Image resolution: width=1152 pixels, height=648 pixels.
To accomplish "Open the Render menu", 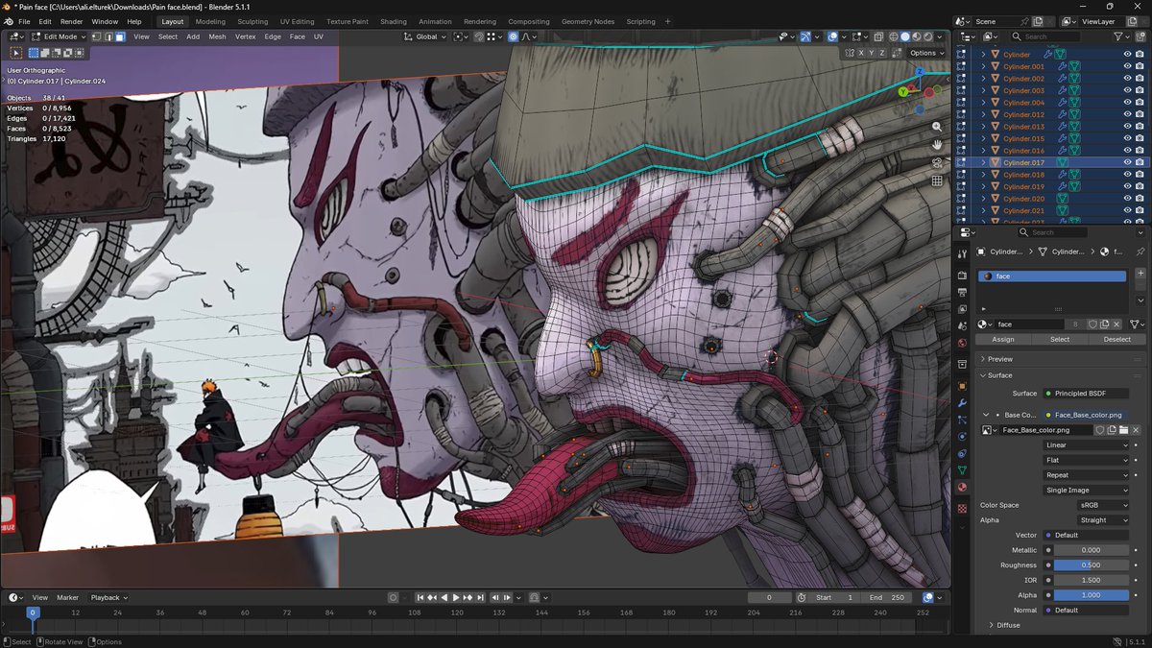I will coord(71,21).
